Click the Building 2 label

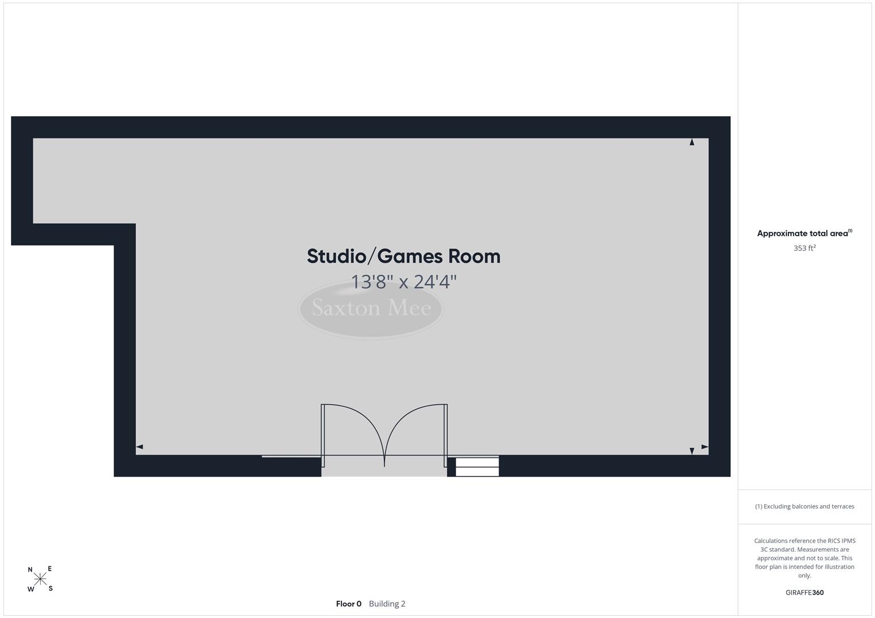click(x=387, y=604)
